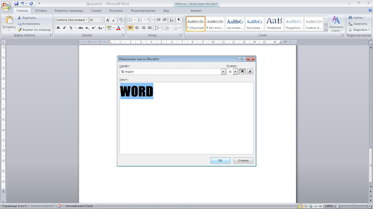Increase font size with the grow font icon
Viewport: 373px width, 209px height.
107,20
